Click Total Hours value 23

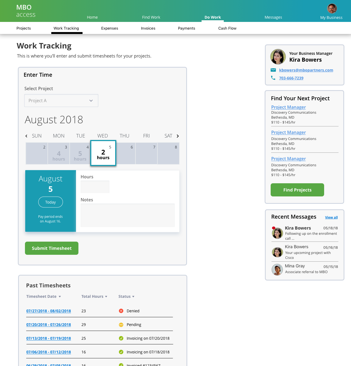point(84,311)
